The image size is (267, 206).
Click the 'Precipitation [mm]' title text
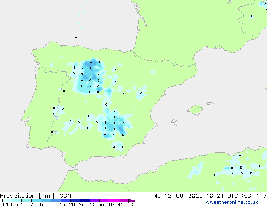(27, 196)
